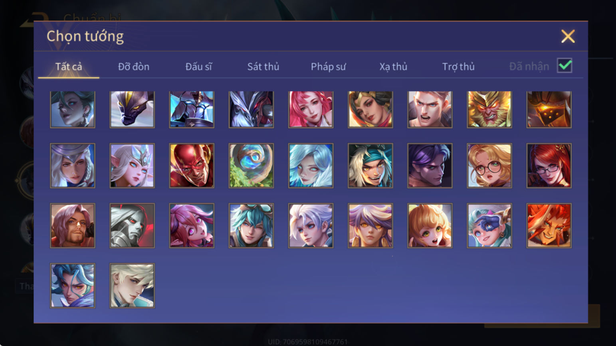The width and height of the screenshot is (616, 346).
Task: Select the silver masked hero with red eyes
Action: [x=132, y=226]
